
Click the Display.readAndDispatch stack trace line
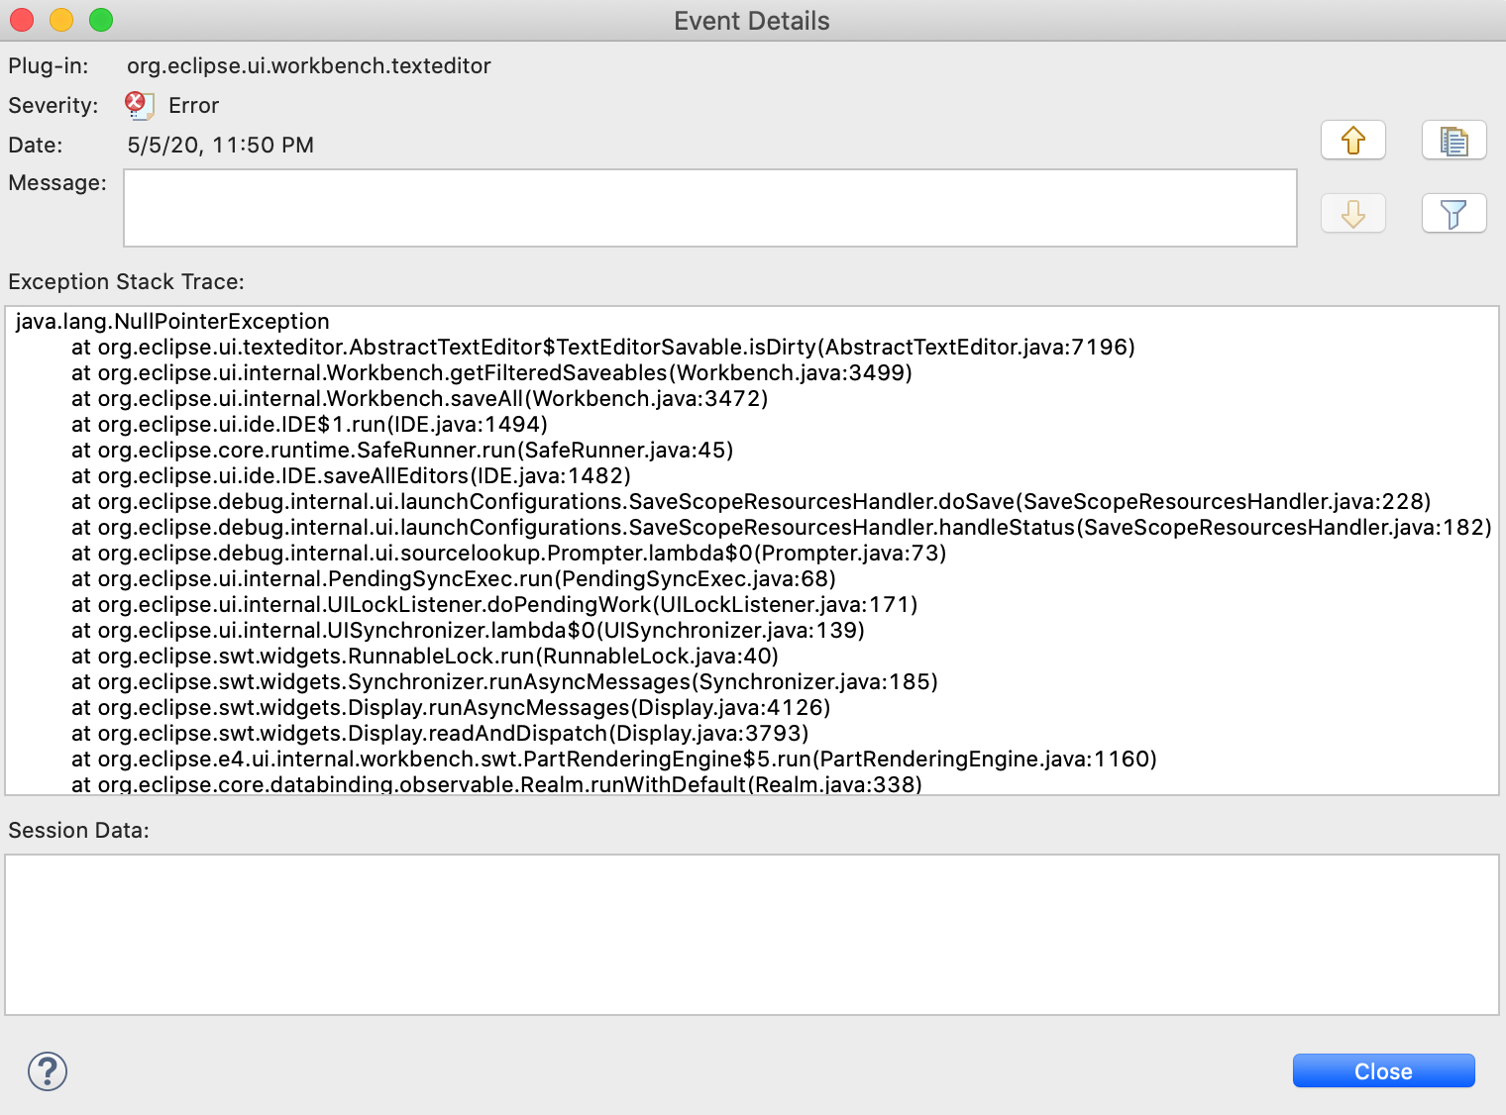pos(439,734)
